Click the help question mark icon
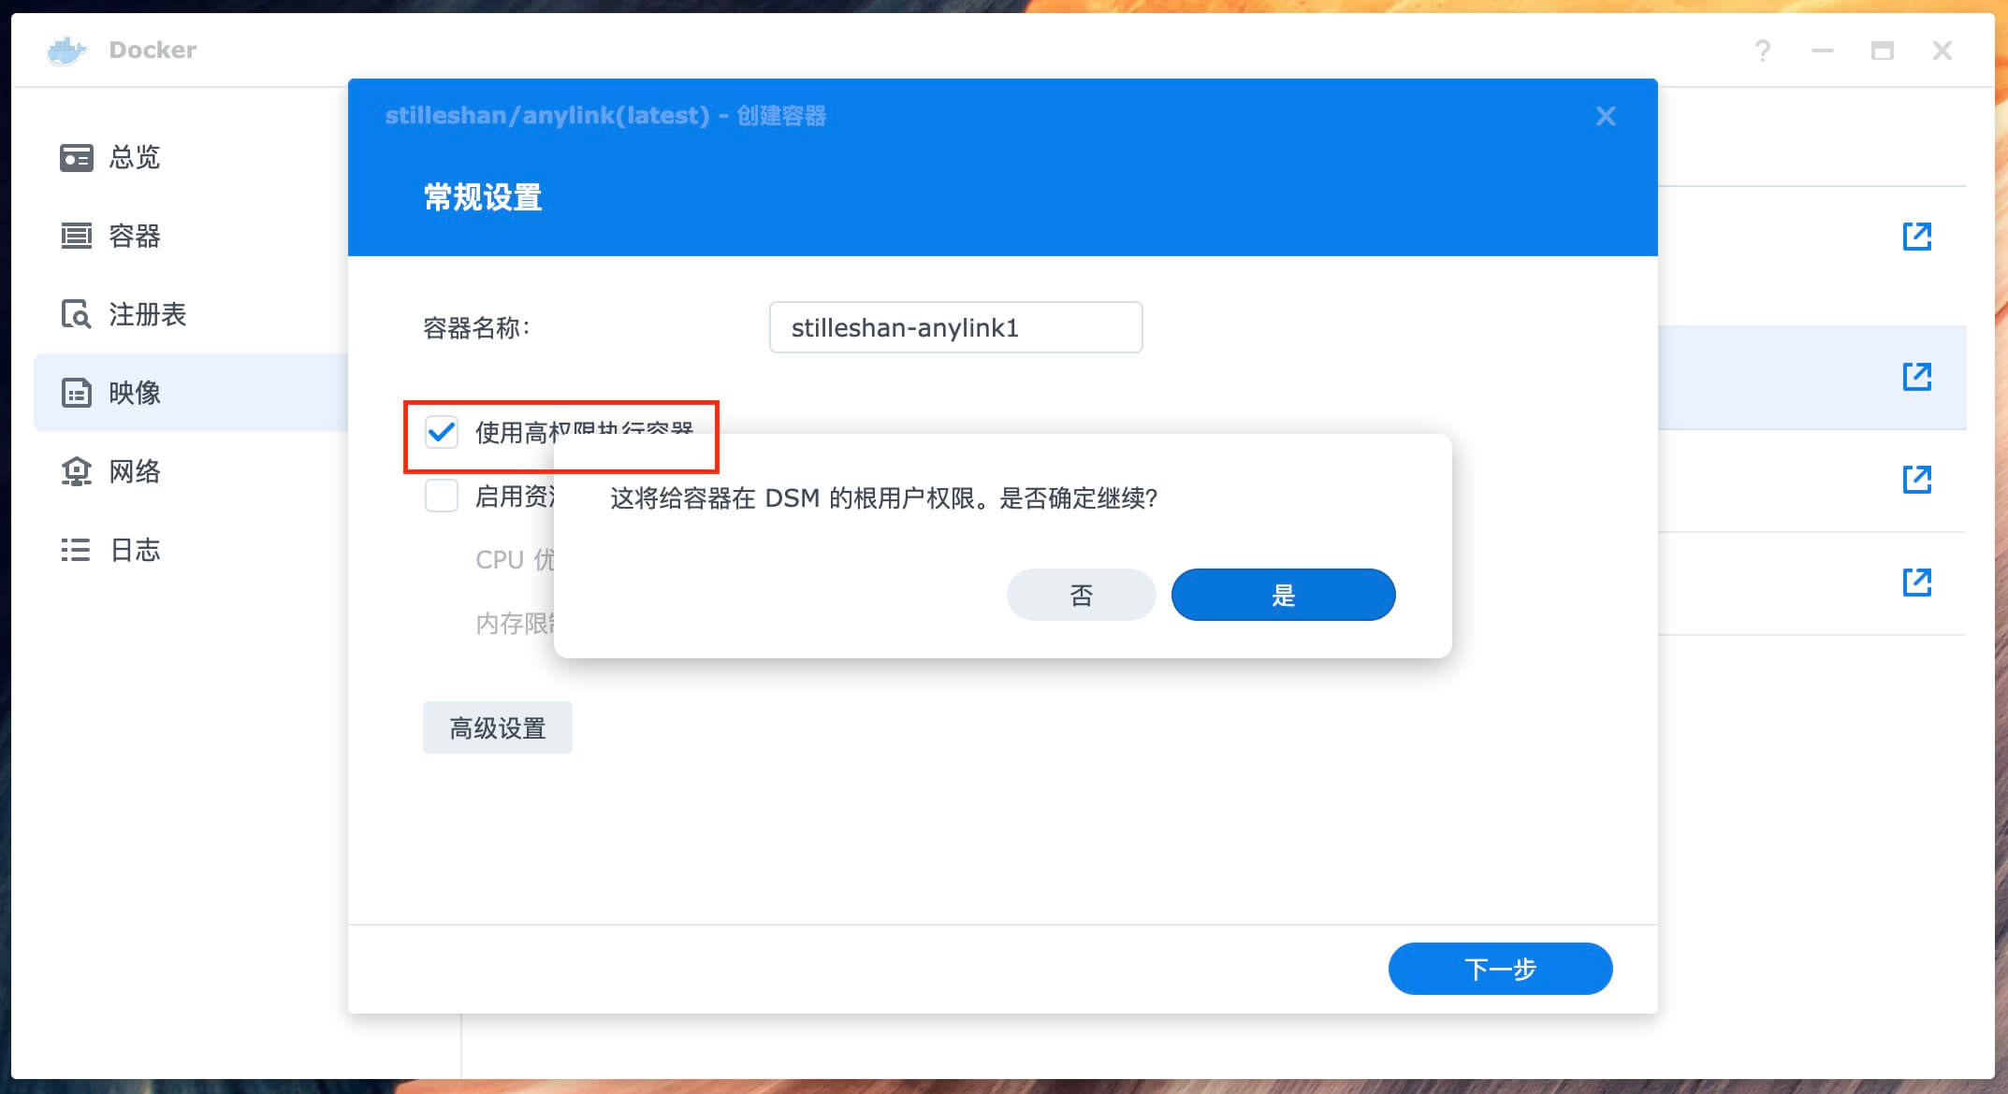The width and height of the screenshot is (2008, 1094). 1762,50
